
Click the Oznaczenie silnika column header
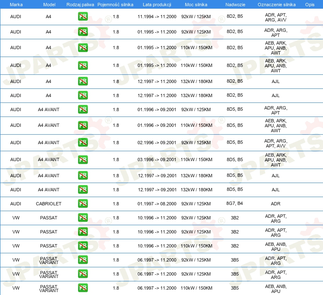point(276,5)
